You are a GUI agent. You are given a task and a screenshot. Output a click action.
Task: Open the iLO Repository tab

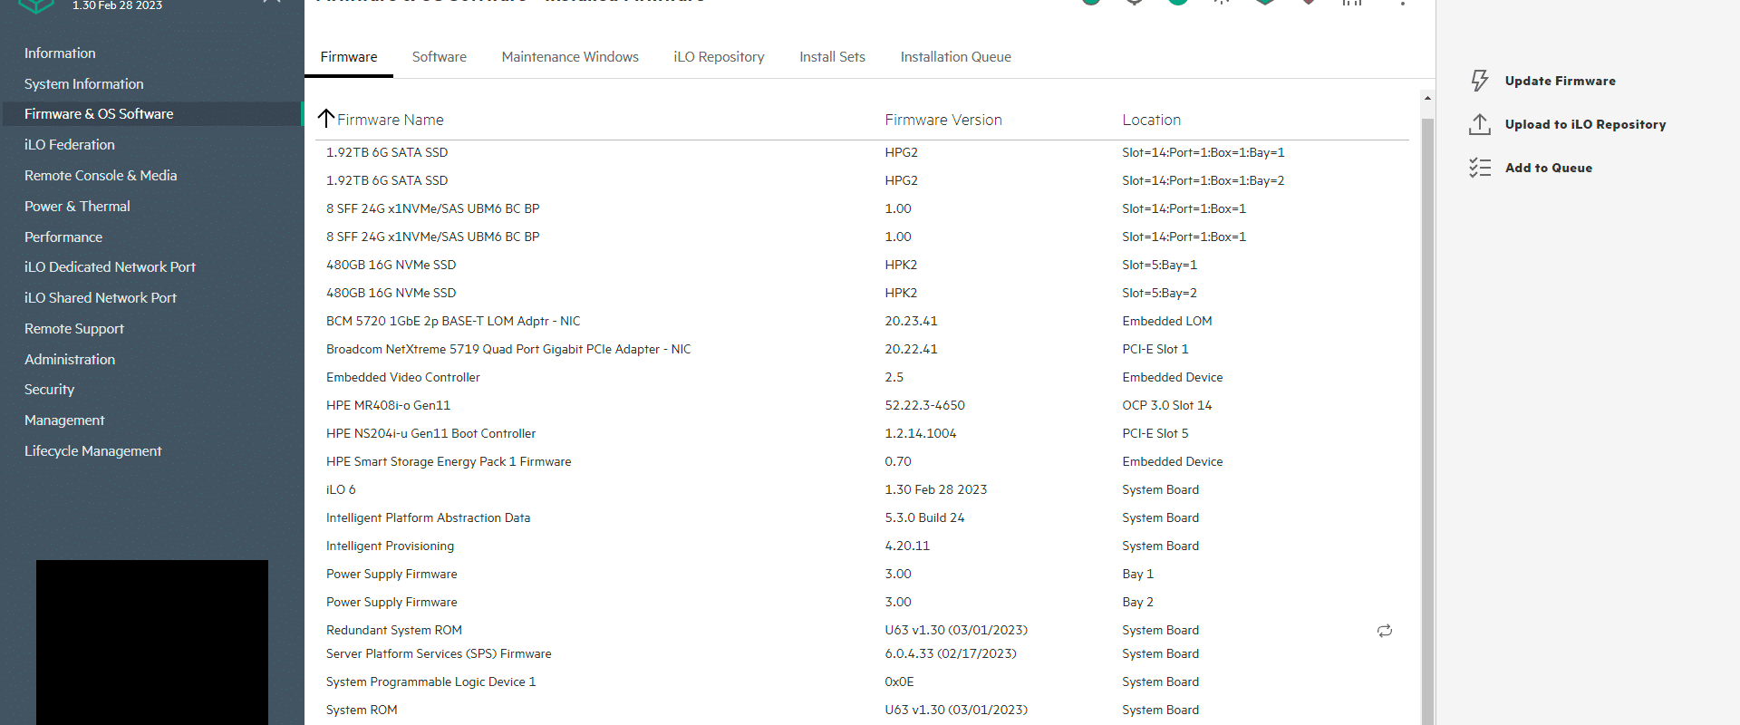tap(719, 57)
